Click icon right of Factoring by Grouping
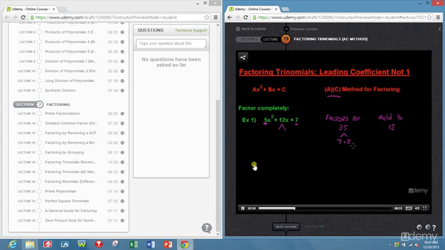The image size is (445, 250). pos(122,153)
